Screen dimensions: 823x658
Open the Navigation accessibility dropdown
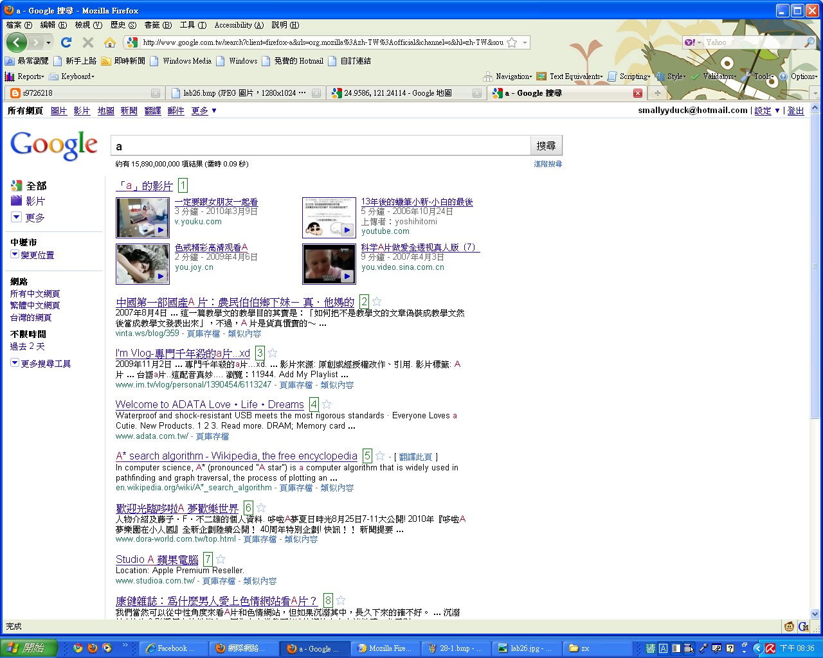click(x=508, y=76)
